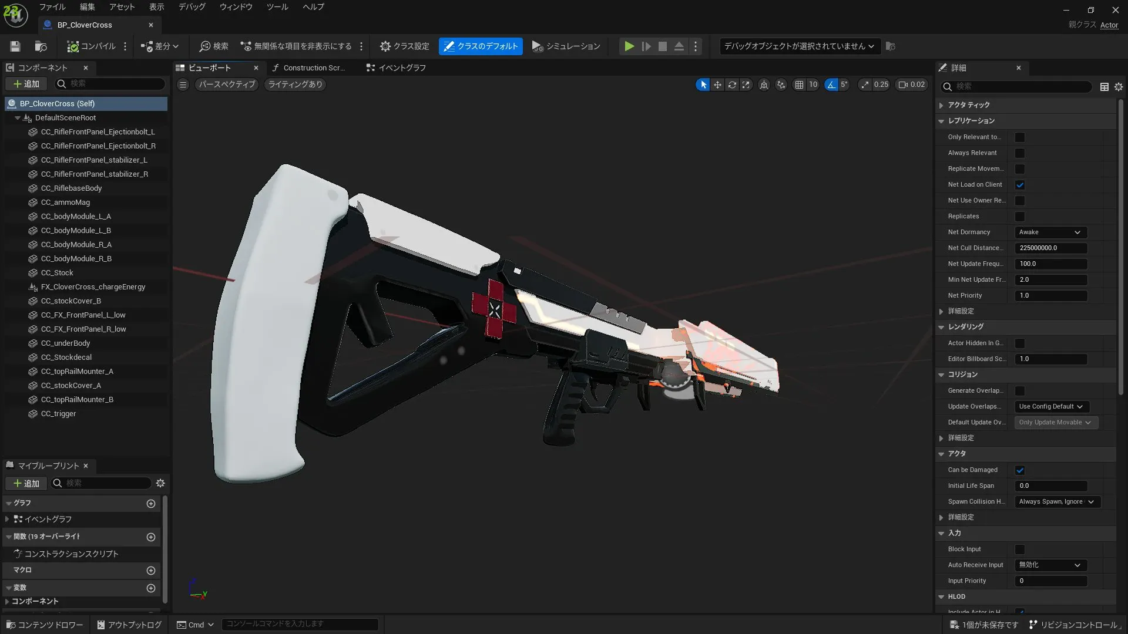Open the ウィンドウ menu

click(x=235, y=7)
